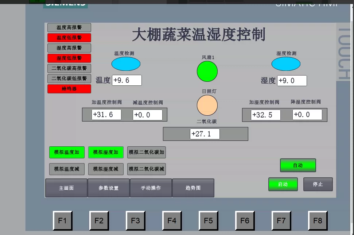The width and height of the screenshot is (354, 235).
Task: Click the red 蜂鸣器 buzzer indicator
Action: coord(69,89)
